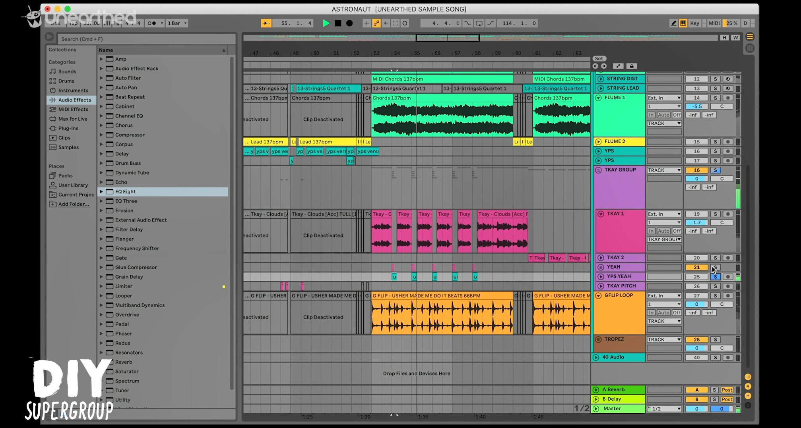This screenshot has height=428, width=801.
Task: Click the Set locator button
Action: click(x=599, y=58)
